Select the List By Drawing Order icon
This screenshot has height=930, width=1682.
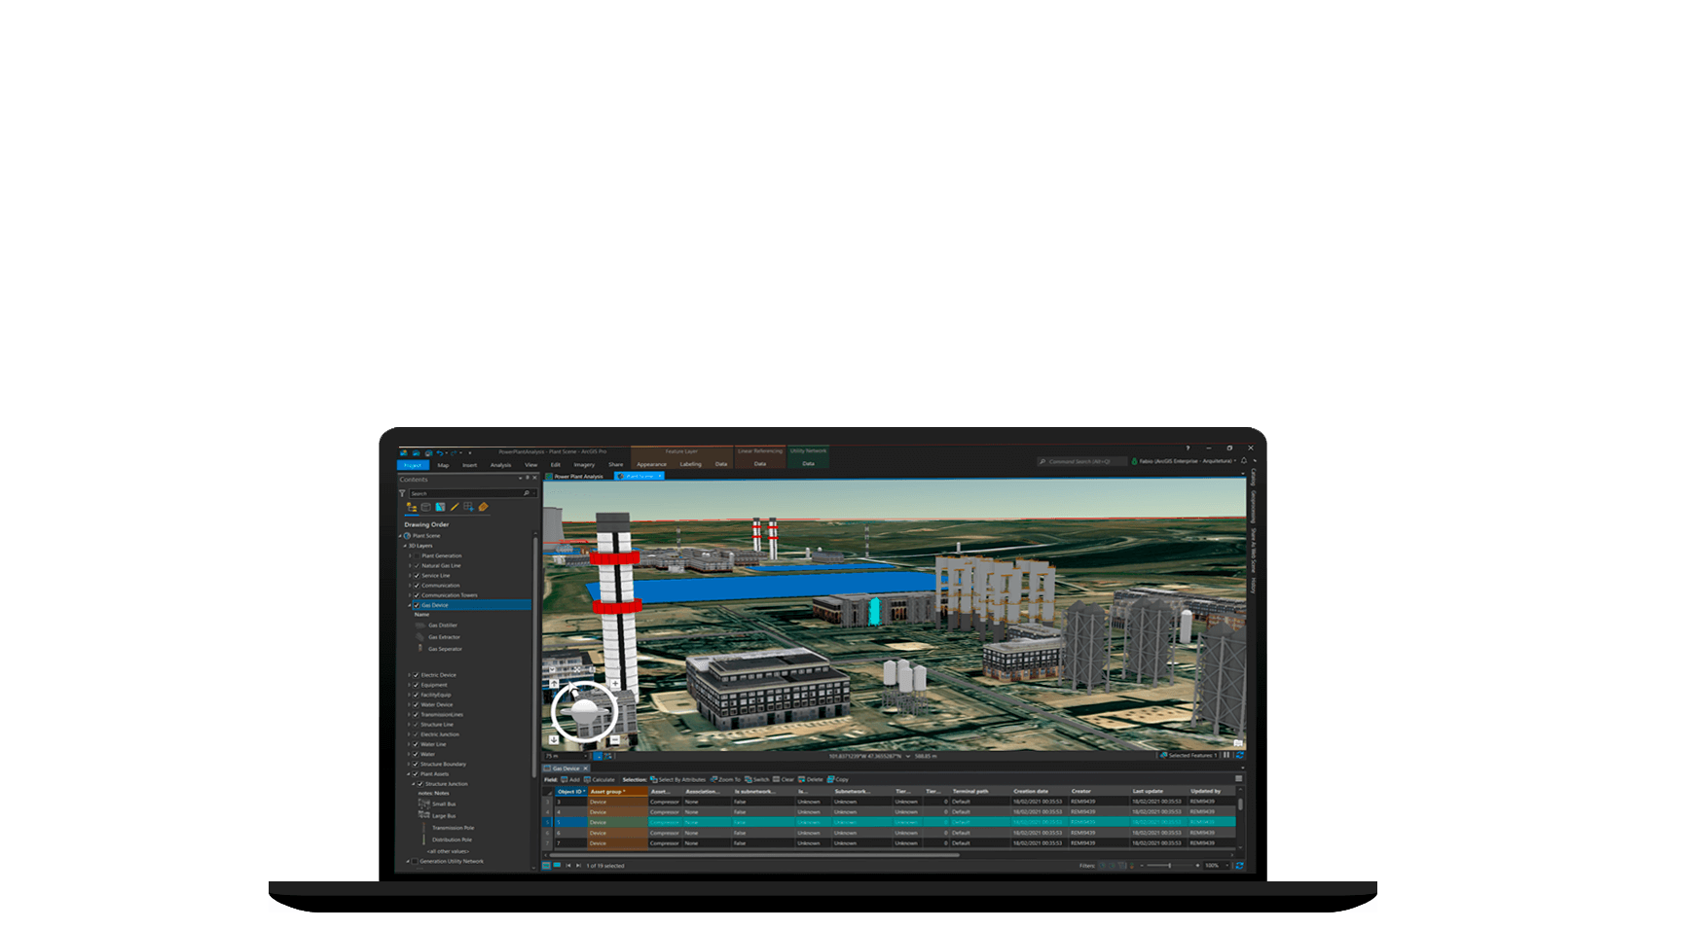[x=412, y=507]
